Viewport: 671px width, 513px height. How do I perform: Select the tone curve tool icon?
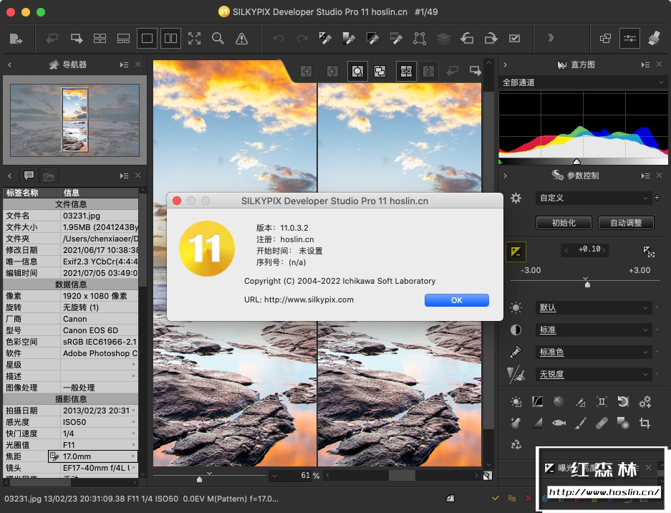(x=537, y=402)
